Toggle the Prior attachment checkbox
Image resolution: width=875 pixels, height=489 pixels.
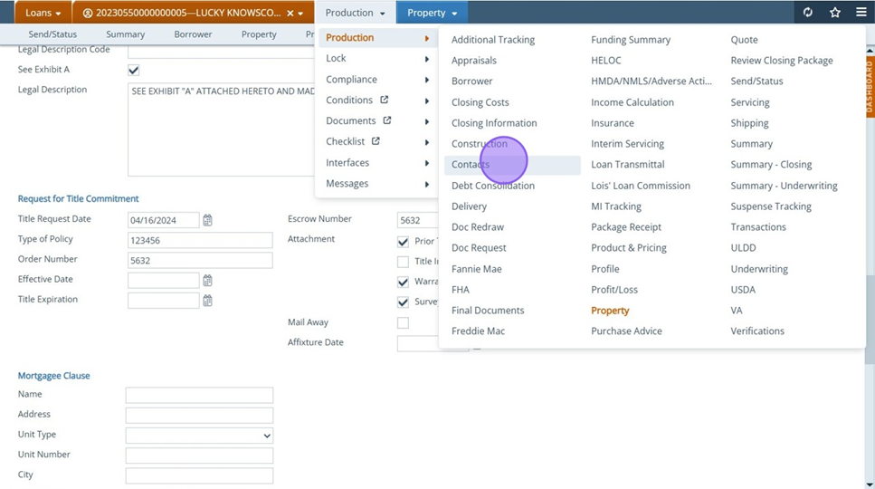click(x=403, y=242)
